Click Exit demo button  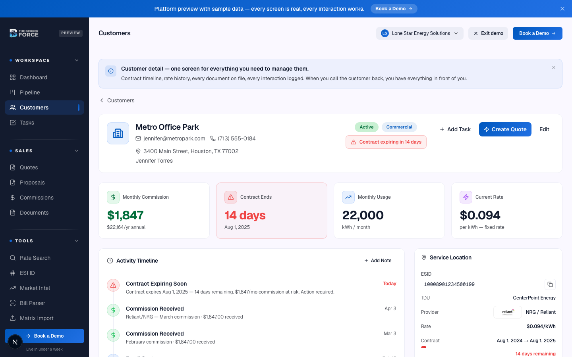tap(488, 33)
